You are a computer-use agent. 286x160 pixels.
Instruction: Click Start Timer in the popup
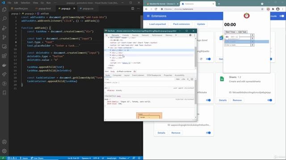click(x=230, y=32)
